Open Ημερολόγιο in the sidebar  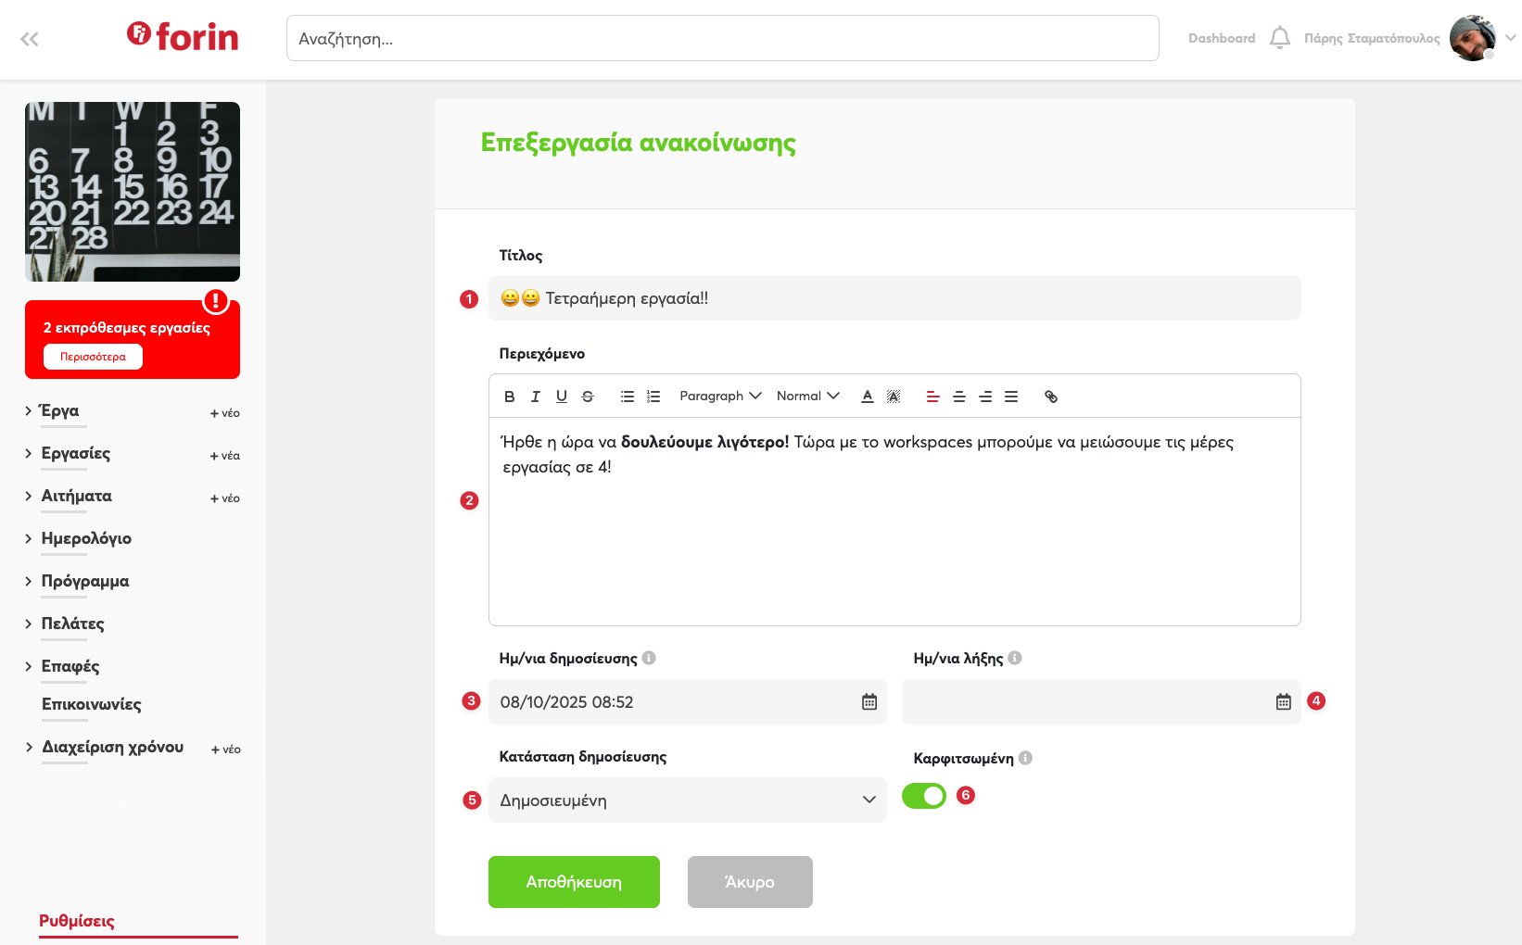pyautogui.click(x=86, y=538)
